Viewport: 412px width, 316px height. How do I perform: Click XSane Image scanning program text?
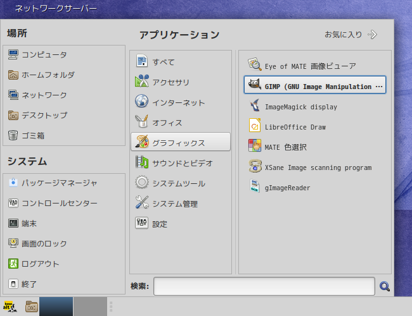tap(318, 167)
